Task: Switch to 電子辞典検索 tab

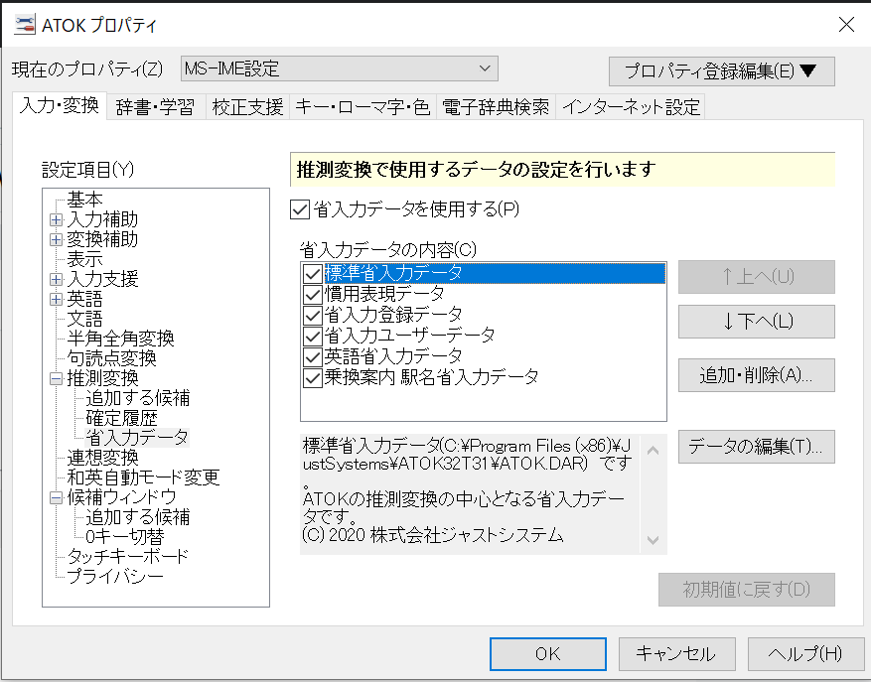Action: [x=496, y=107]
